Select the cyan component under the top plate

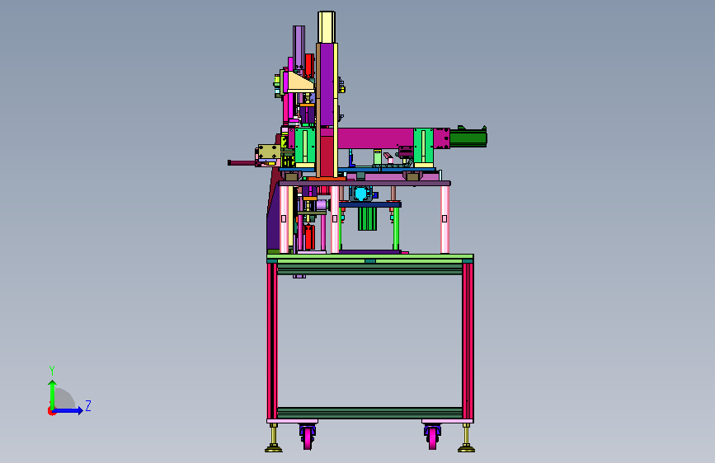pyautogui.click(x=360, y=194)
